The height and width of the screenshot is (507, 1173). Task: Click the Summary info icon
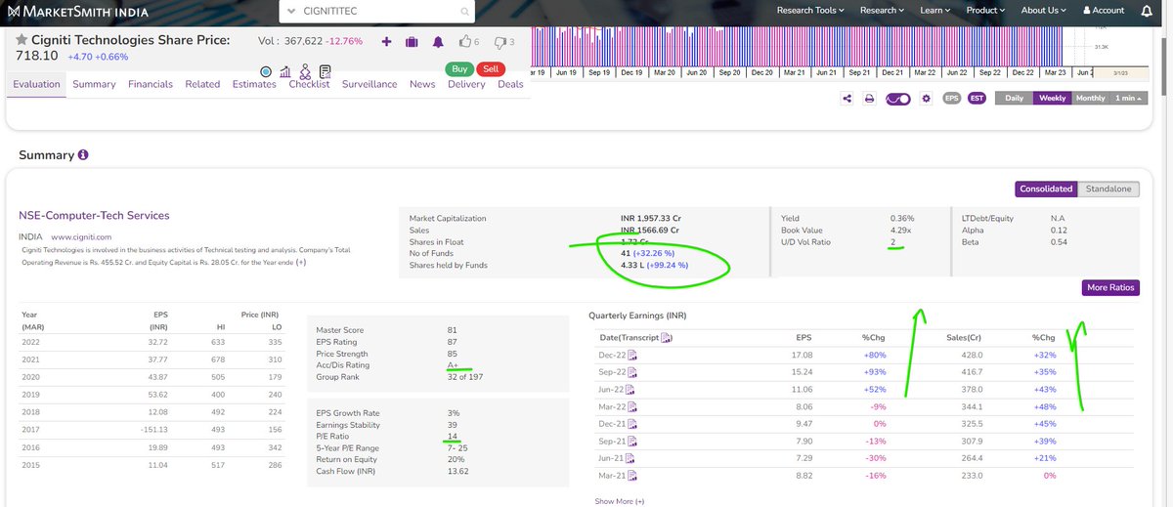tap(83, 155)
